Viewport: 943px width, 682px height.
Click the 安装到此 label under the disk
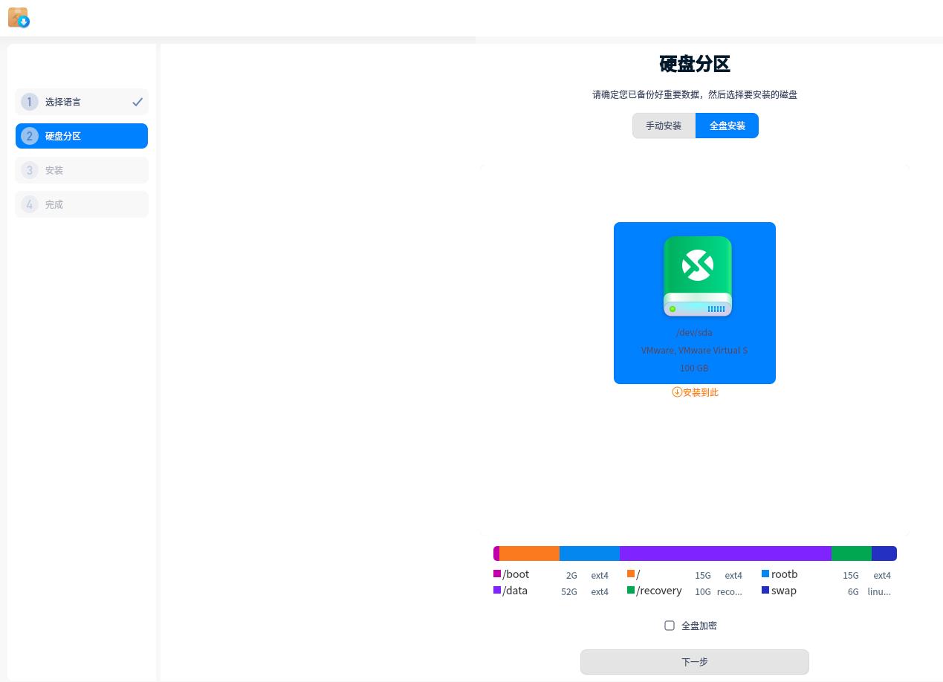(x=700, y=392)
